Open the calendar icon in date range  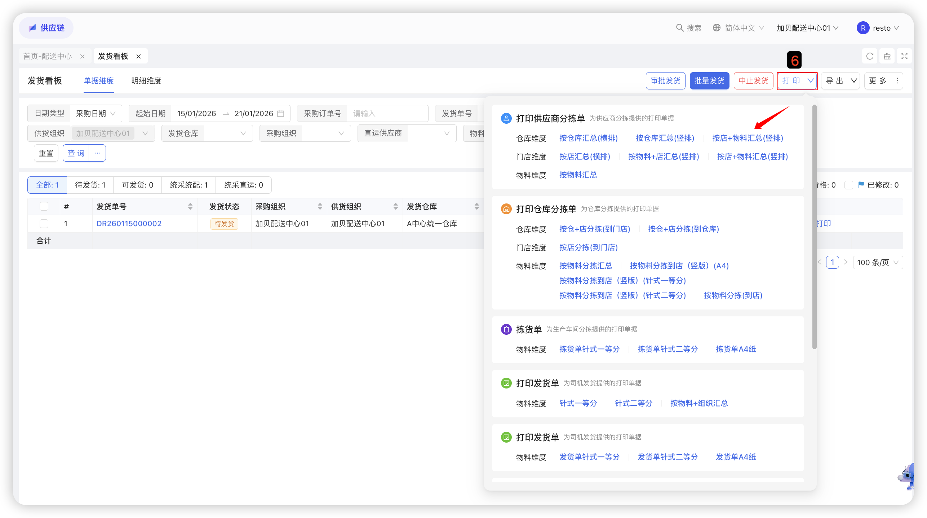pos(281,114)
